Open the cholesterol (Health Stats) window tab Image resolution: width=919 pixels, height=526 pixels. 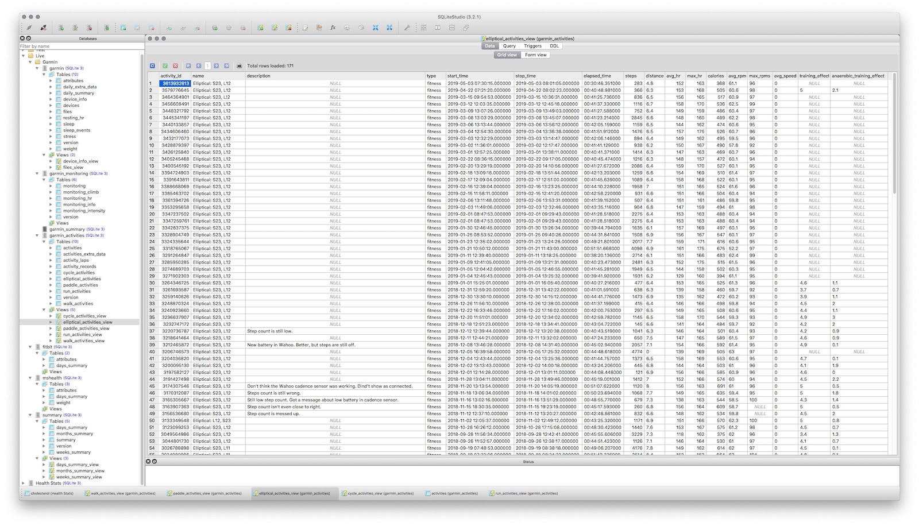48,493
